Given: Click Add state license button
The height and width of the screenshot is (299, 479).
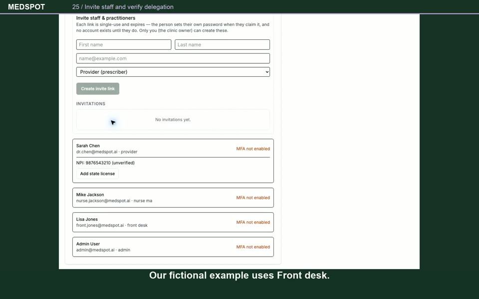Looking at the screenshot, I should coord(97,173).
